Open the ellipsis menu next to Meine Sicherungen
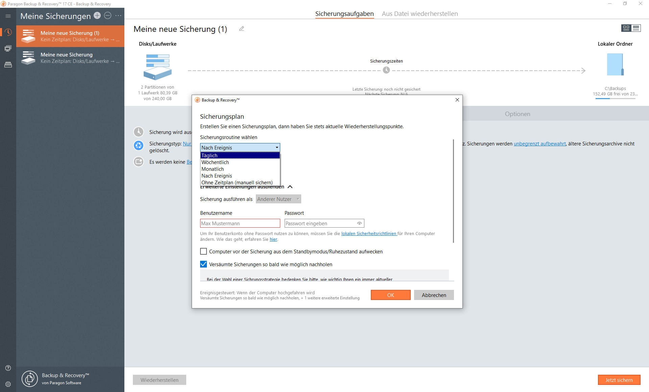Image resolution: width=649 pixels, height=392 pixels. (x=118, y=16)
